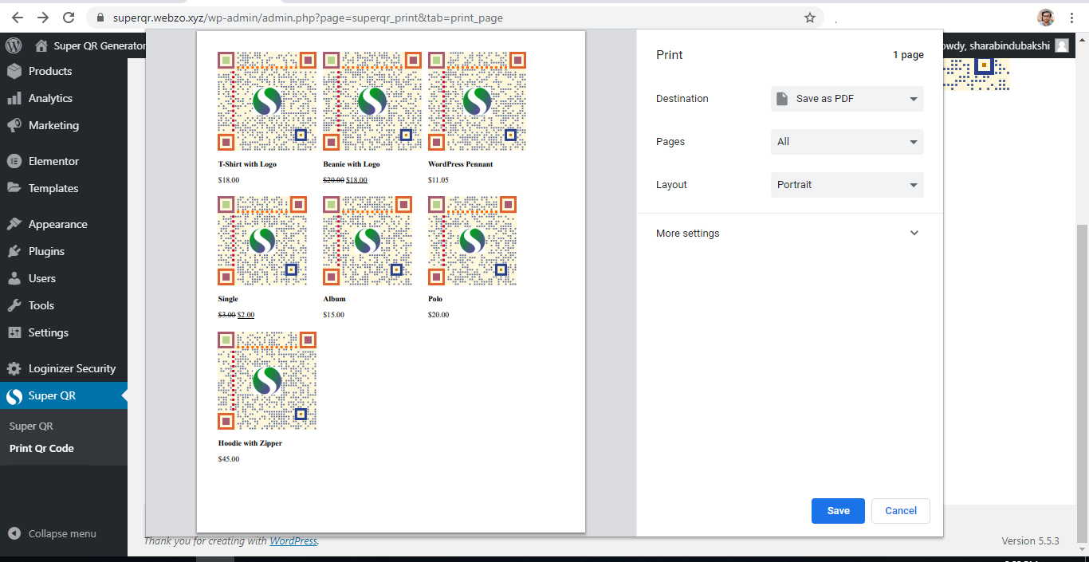Click WordPress Pennant QR code preview
Screen dimensions: 1089x562
(x=477, y=101)
